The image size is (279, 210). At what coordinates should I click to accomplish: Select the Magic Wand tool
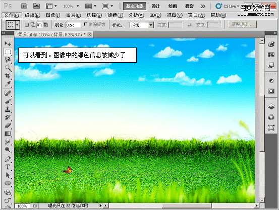(8, 68)
